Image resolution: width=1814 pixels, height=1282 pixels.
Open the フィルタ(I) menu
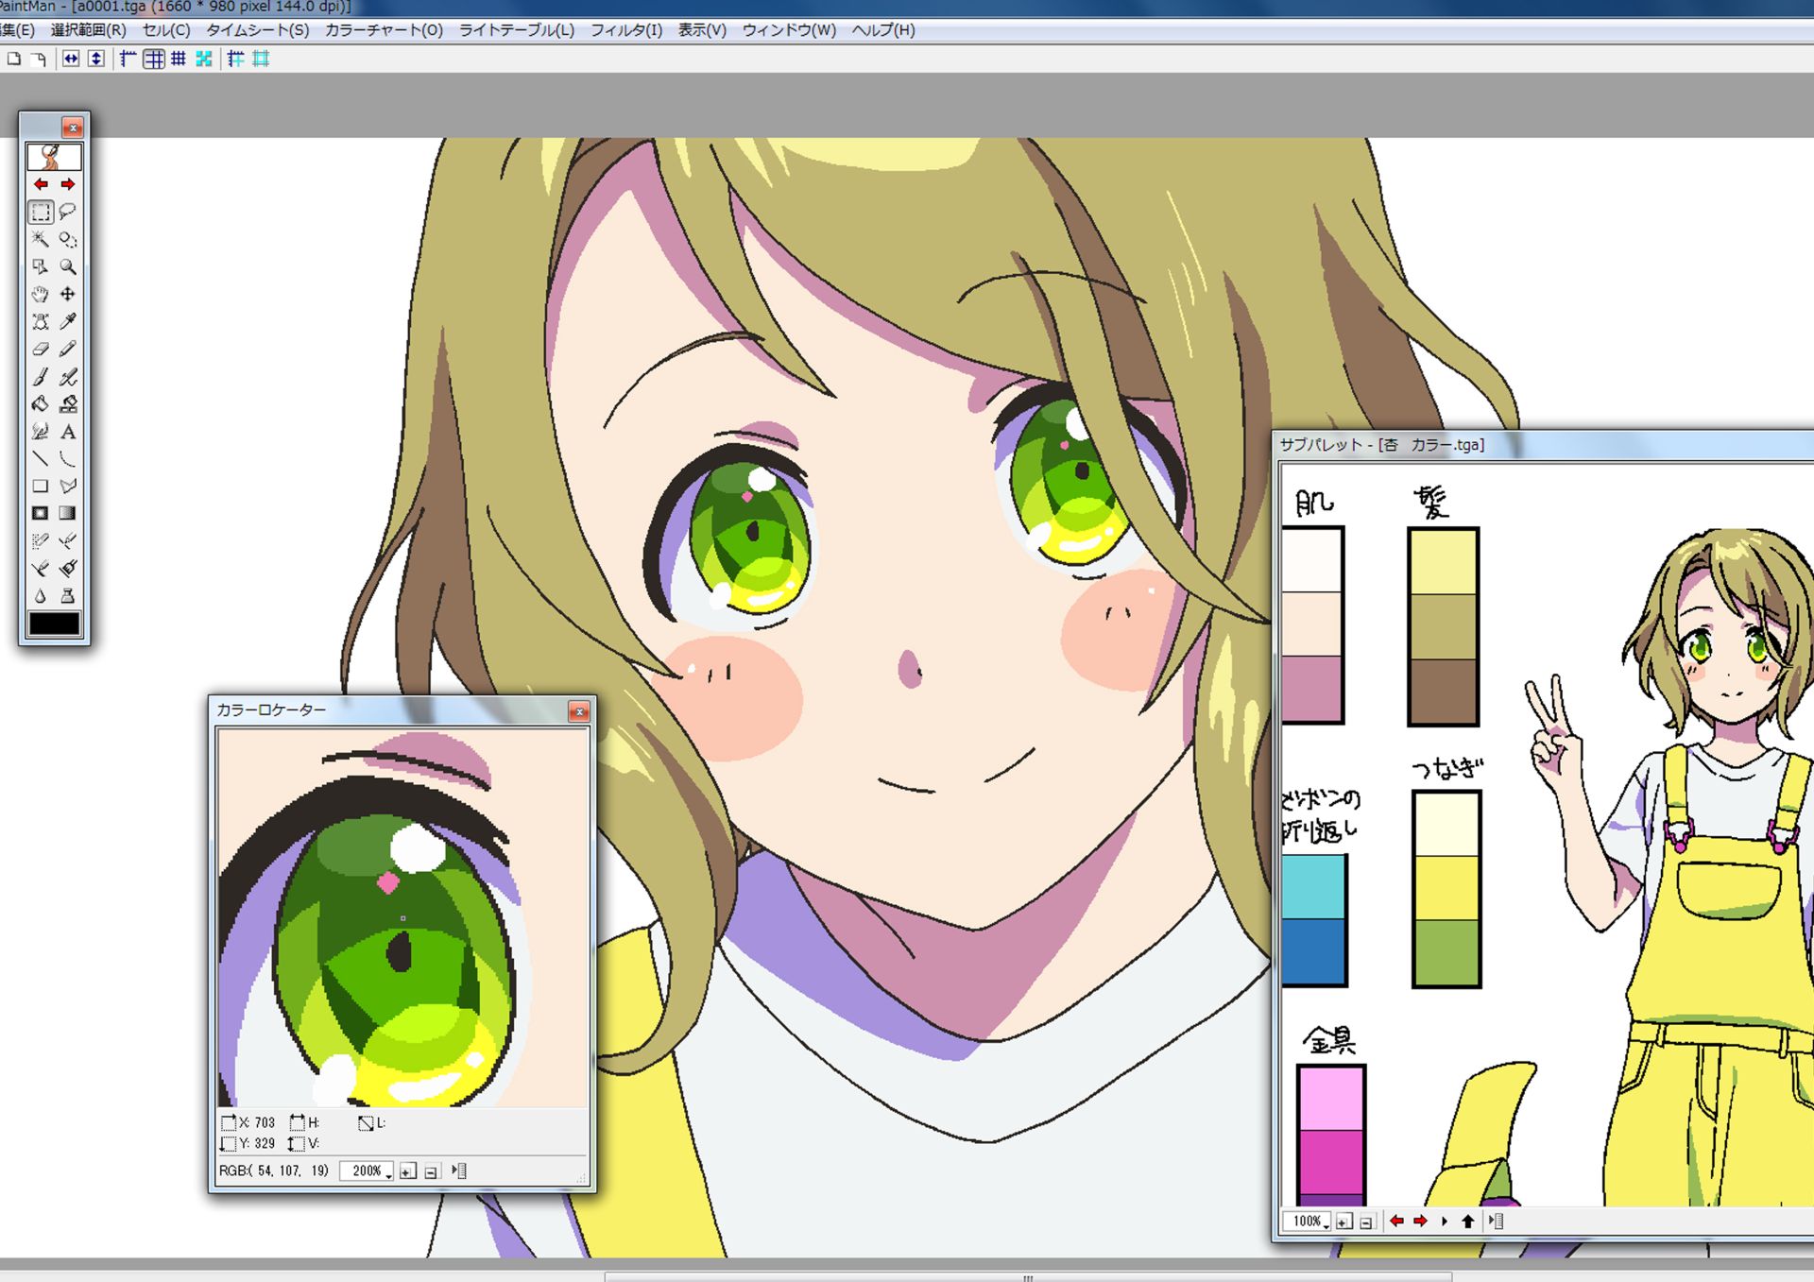click(625, 30)
